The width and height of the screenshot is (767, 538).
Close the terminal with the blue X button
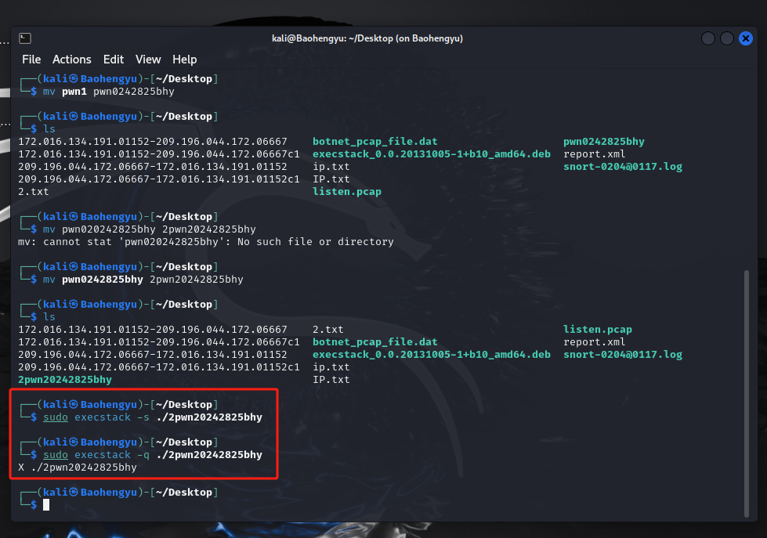746,38
